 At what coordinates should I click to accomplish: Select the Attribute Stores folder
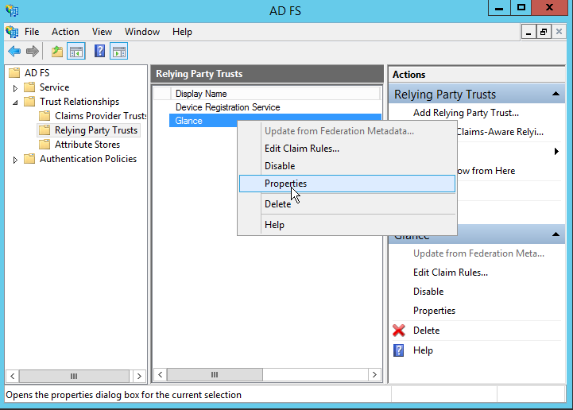pos(87,145)
